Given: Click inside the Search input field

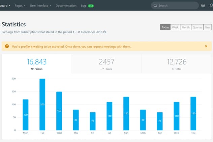Looking at the screenshot, I should pos(177,6).
